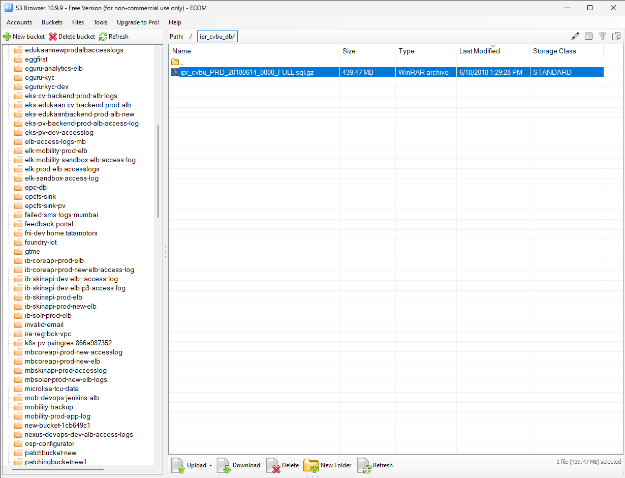Open the Upload dropdown arrow

[210, 466]
